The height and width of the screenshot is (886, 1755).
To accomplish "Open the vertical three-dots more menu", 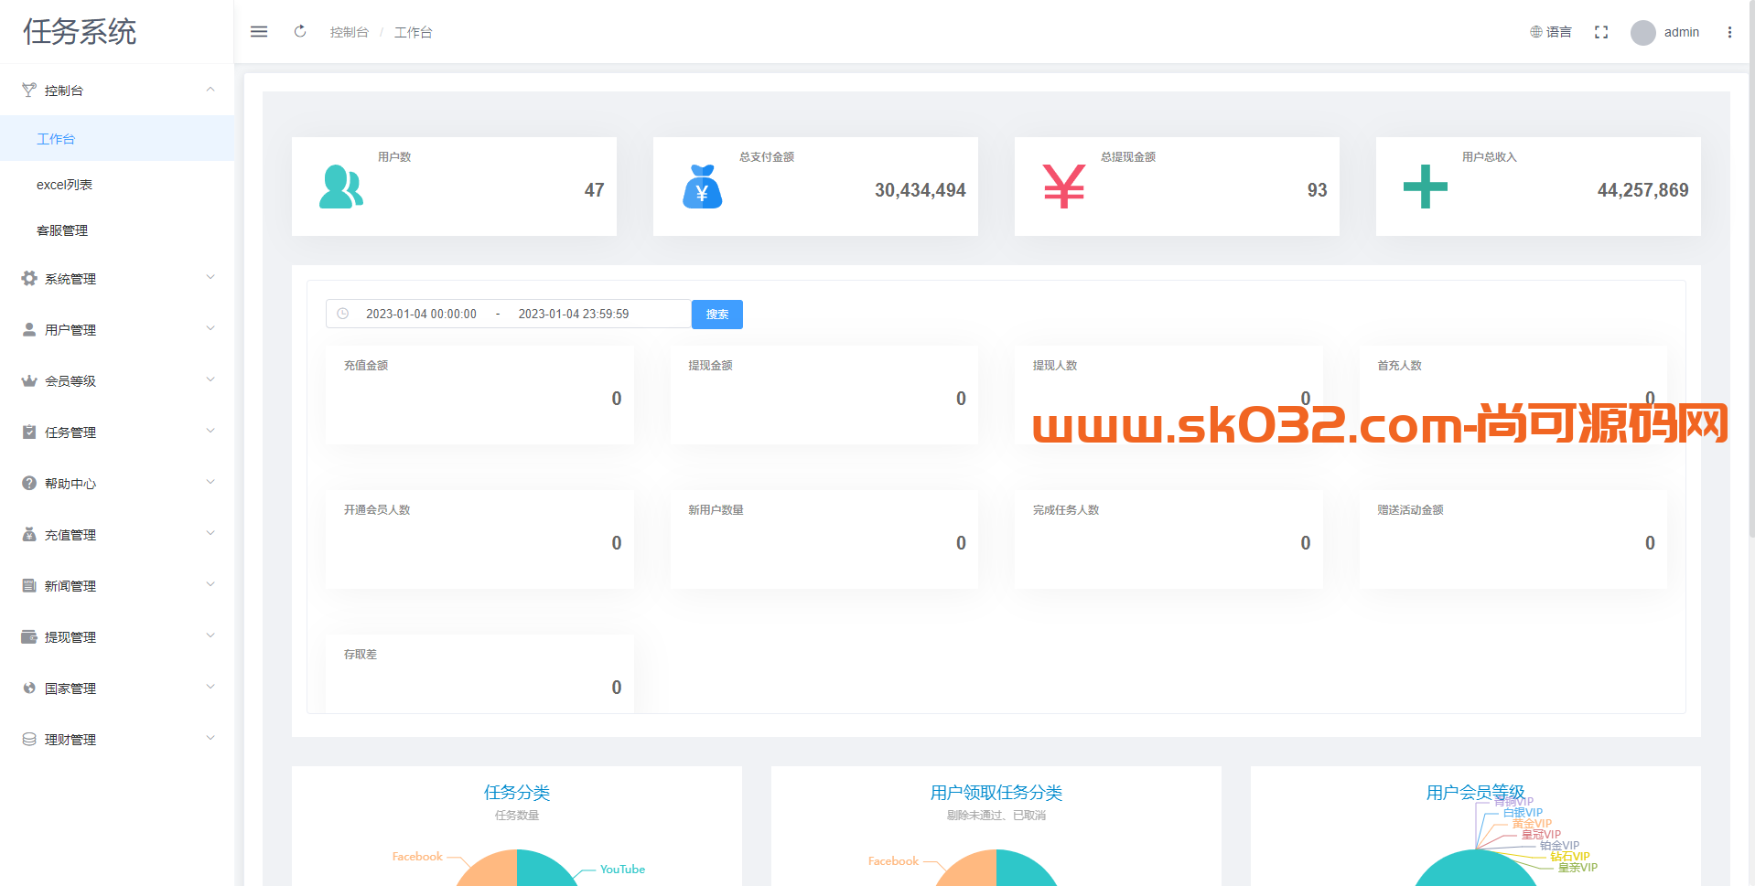I will 1729,32.
